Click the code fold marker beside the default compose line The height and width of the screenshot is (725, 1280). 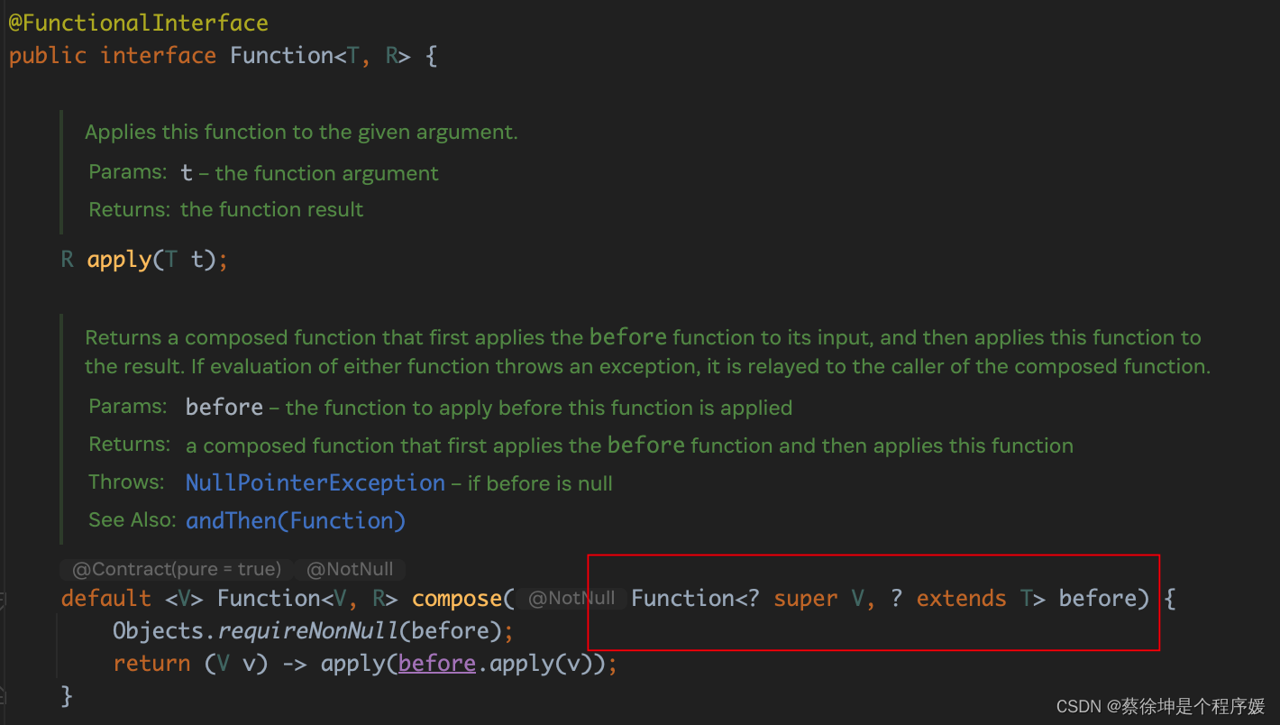(x=3, y=599)
